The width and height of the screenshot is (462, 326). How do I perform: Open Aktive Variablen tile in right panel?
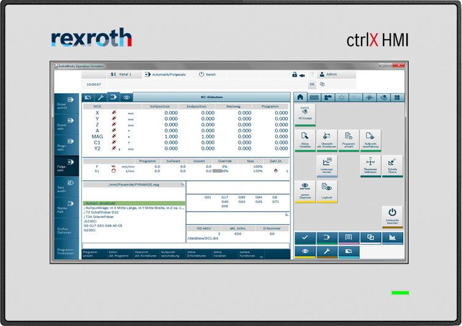pyautogui.click(x=305, y=140)
